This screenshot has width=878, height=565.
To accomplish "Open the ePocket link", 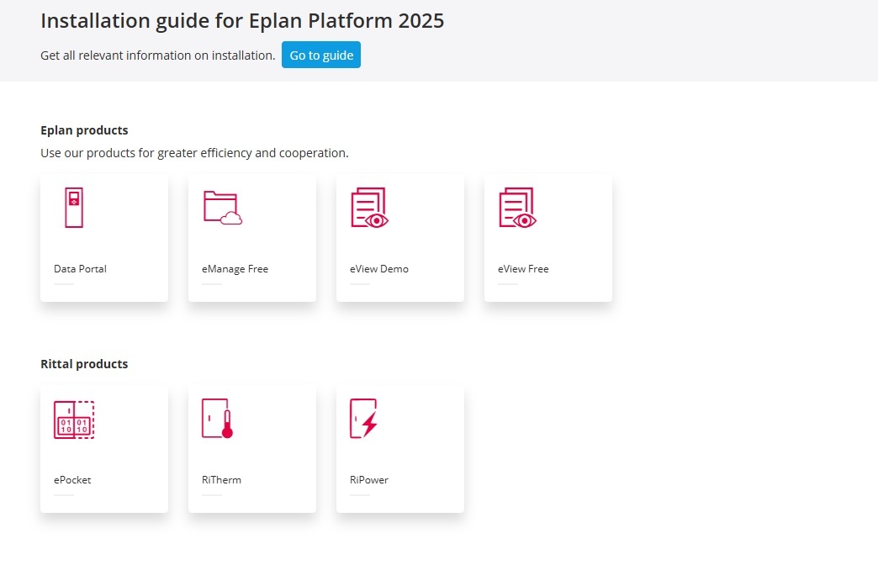I will point(71,479).
